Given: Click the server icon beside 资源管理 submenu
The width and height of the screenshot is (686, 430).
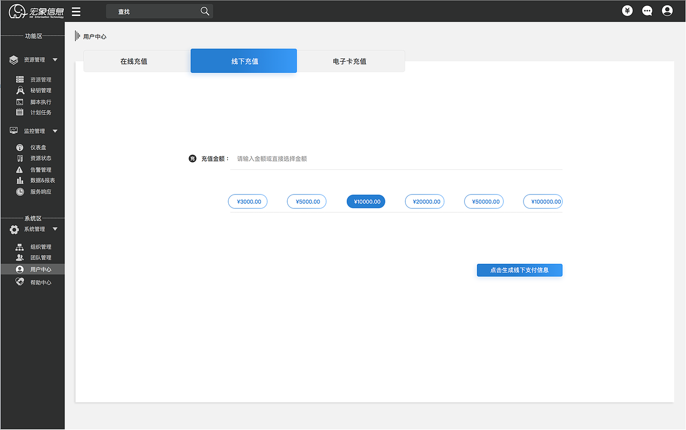Looking at the screenshot, I should click(x=20, y=79).
